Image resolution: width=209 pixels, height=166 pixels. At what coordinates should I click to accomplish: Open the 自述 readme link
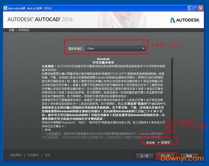[x=48, y=155]
